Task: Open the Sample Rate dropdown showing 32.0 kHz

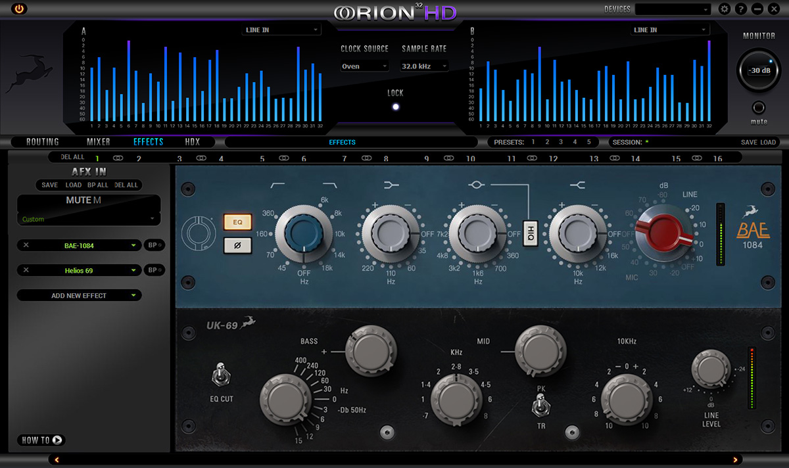Action: pos(424,66)
